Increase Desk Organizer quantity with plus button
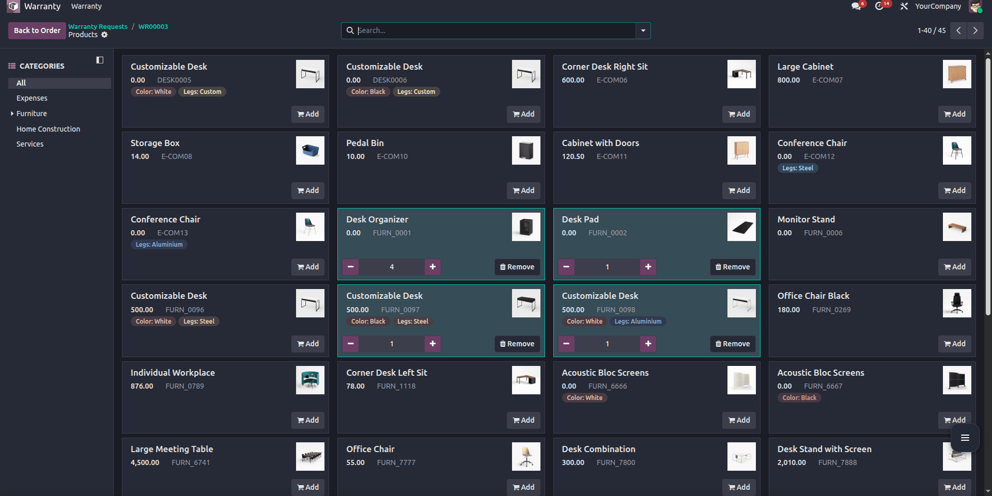This screenshot has height=496, width=992. coord(432,267)
